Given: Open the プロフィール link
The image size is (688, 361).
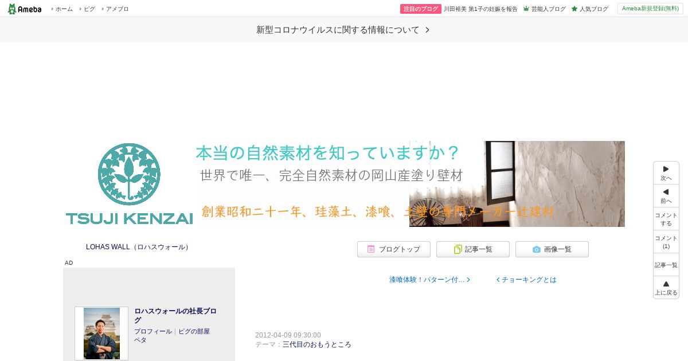Looking at the screenshot, I should tap(153, 331).
